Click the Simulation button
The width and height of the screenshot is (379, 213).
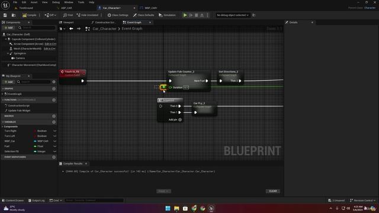coord(167,15)
